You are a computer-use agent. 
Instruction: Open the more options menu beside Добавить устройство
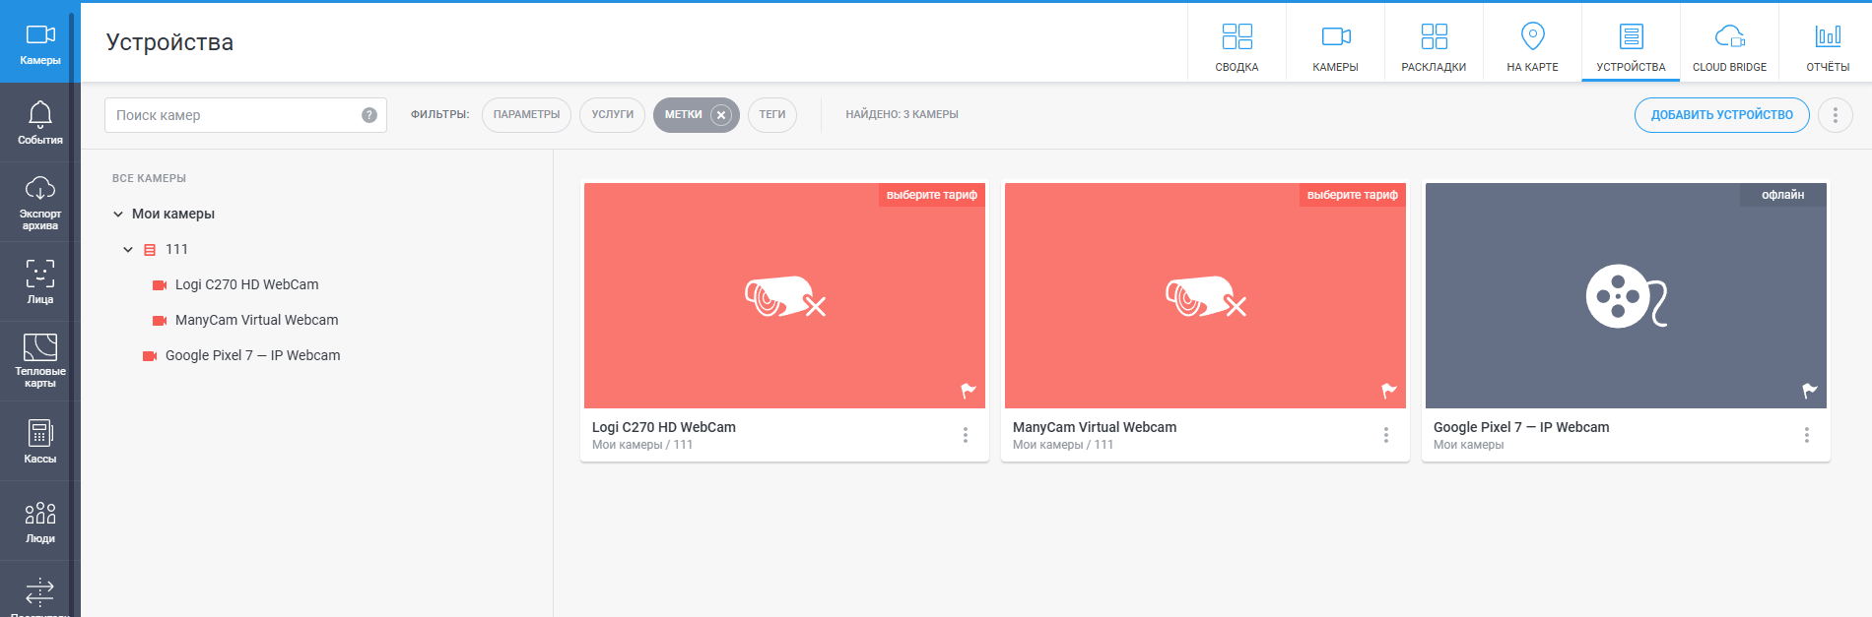click(x=1835, y=115)
